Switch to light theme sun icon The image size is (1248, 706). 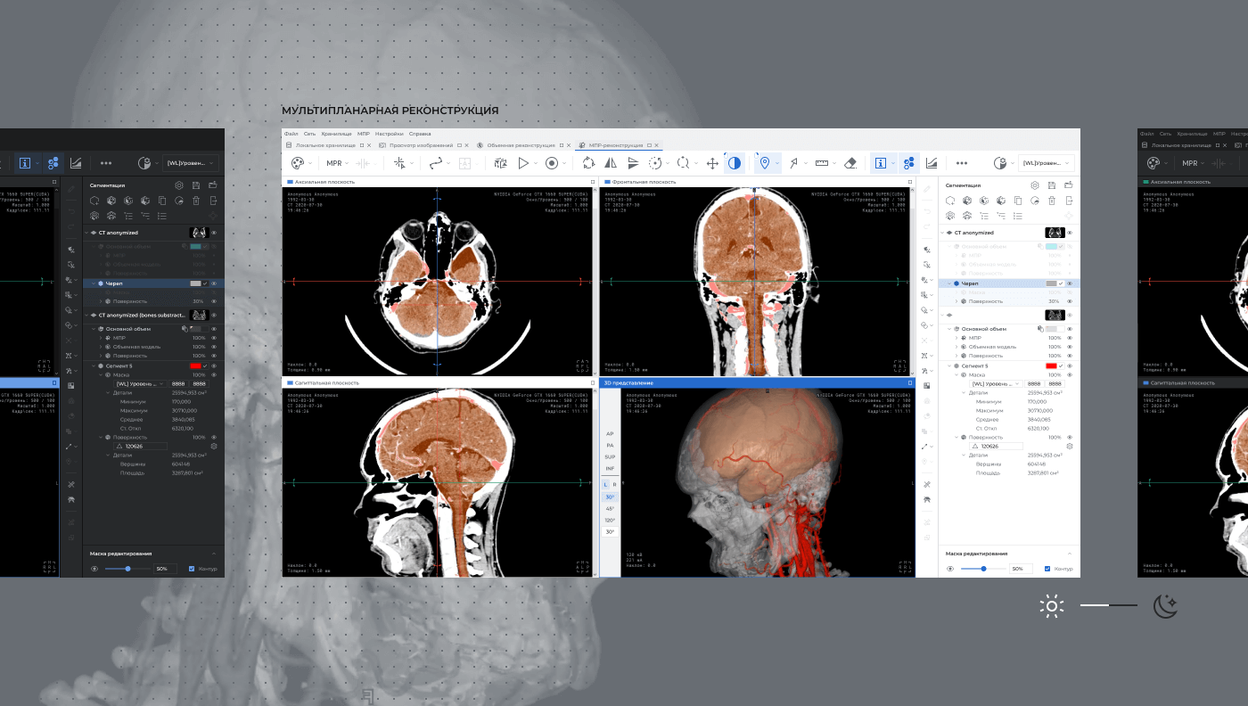pos(1052,606)
